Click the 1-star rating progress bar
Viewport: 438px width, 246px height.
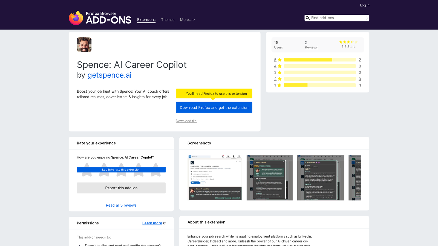point(320,85)
